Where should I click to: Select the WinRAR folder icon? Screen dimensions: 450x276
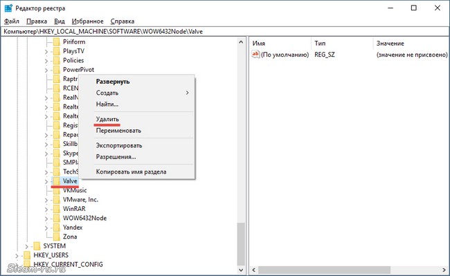pyautogui.click(x=57, y=209)
